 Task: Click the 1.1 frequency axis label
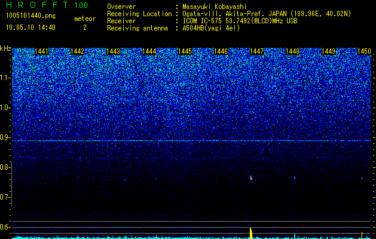[5, 78]
